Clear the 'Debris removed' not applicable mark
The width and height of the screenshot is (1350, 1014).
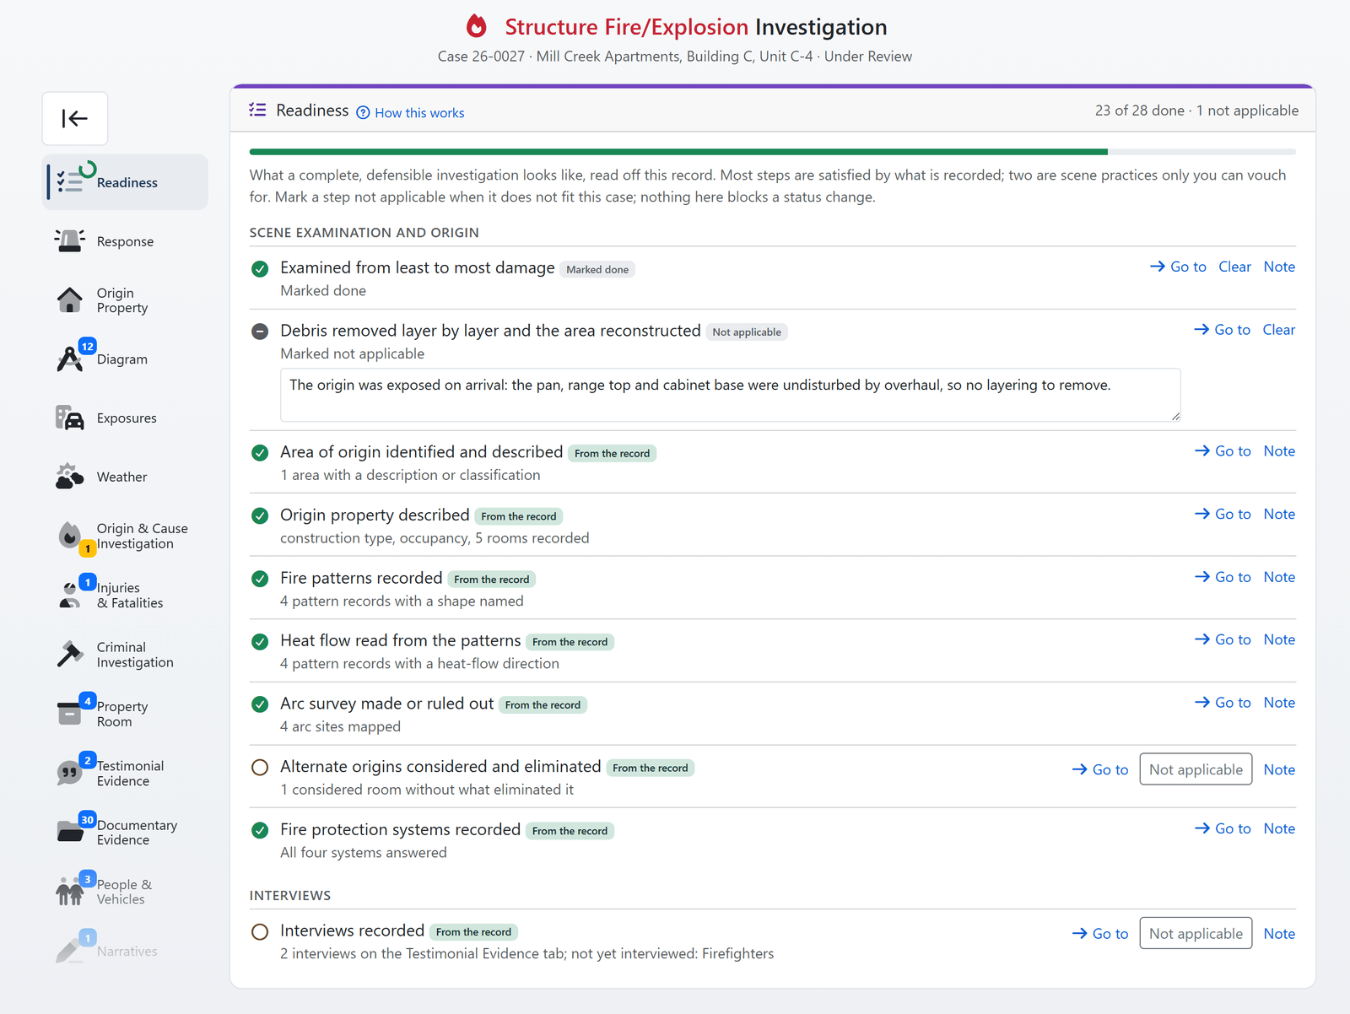1278,330
